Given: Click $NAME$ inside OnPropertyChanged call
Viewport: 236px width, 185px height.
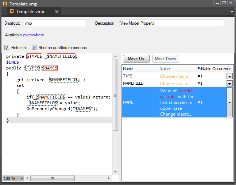Looking at the screenshot, I should pos(83,109).
